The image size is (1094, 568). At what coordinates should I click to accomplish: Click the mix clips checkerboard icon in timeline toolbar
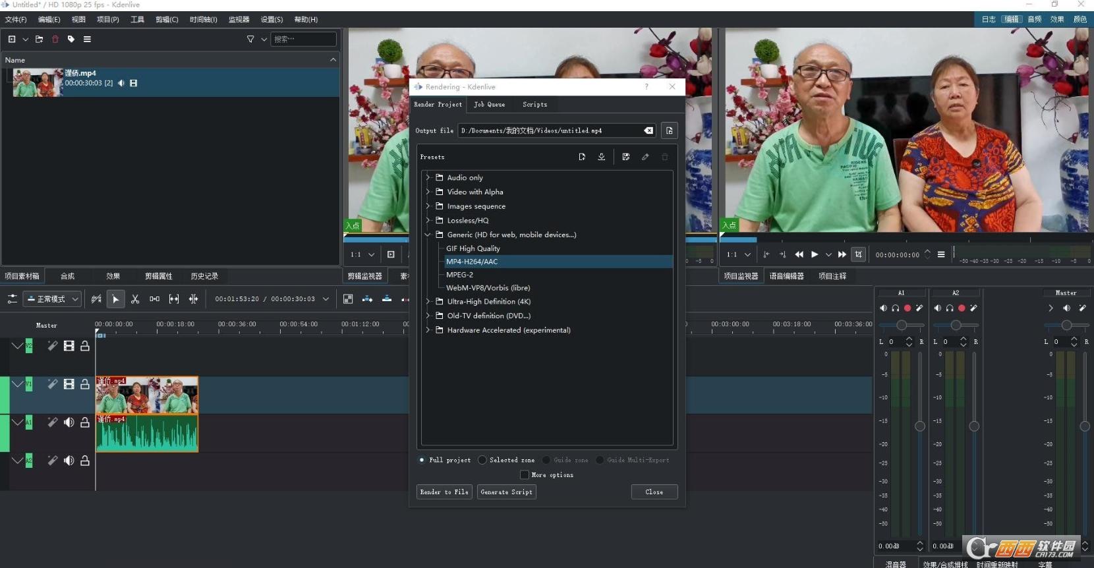(x=348, y=299)
